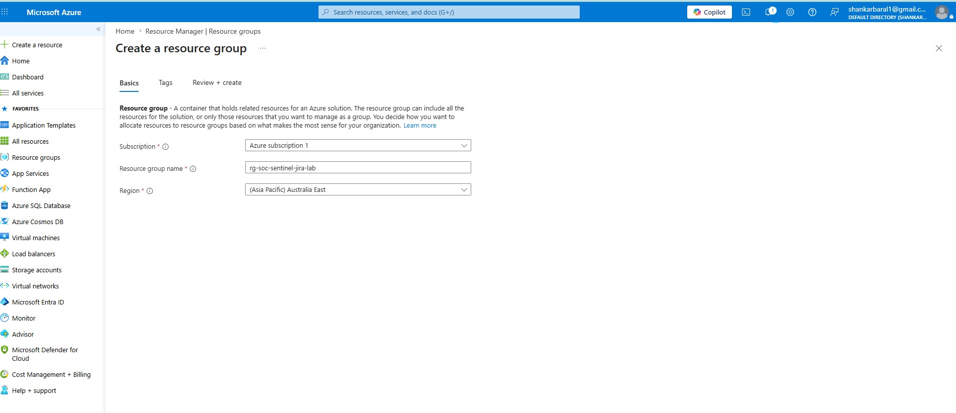Switch to the Basics tab
Screen dimensions: 956x413
[x=129, y=83]
